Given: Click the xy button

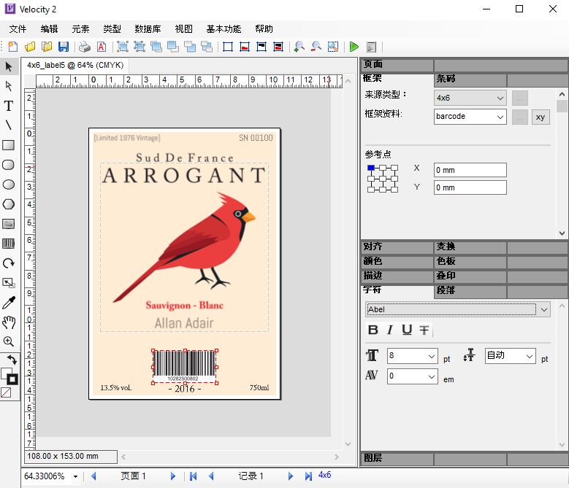Looking at the screenshot, I should (540, 117).
